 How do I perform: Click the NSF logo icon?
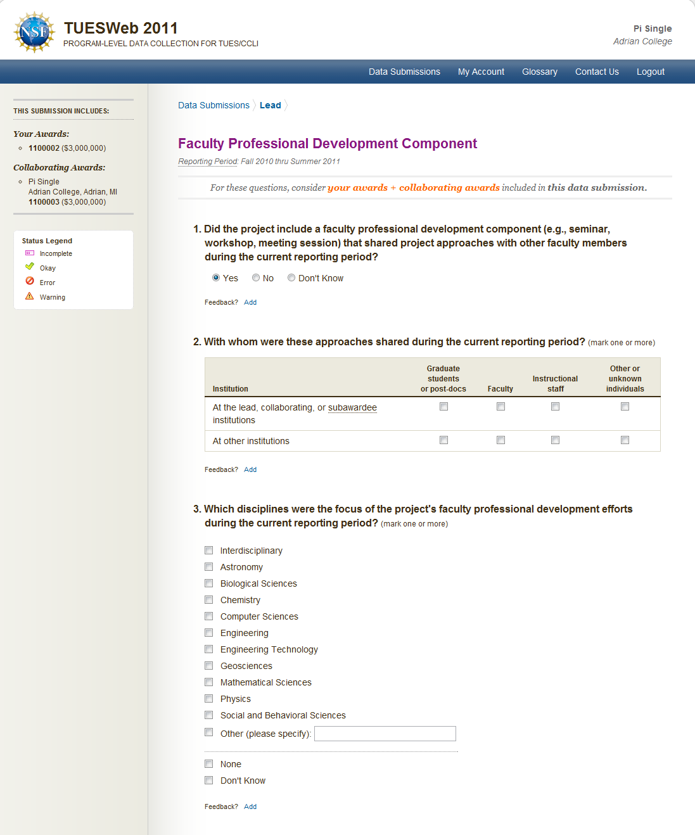point(34,32)
